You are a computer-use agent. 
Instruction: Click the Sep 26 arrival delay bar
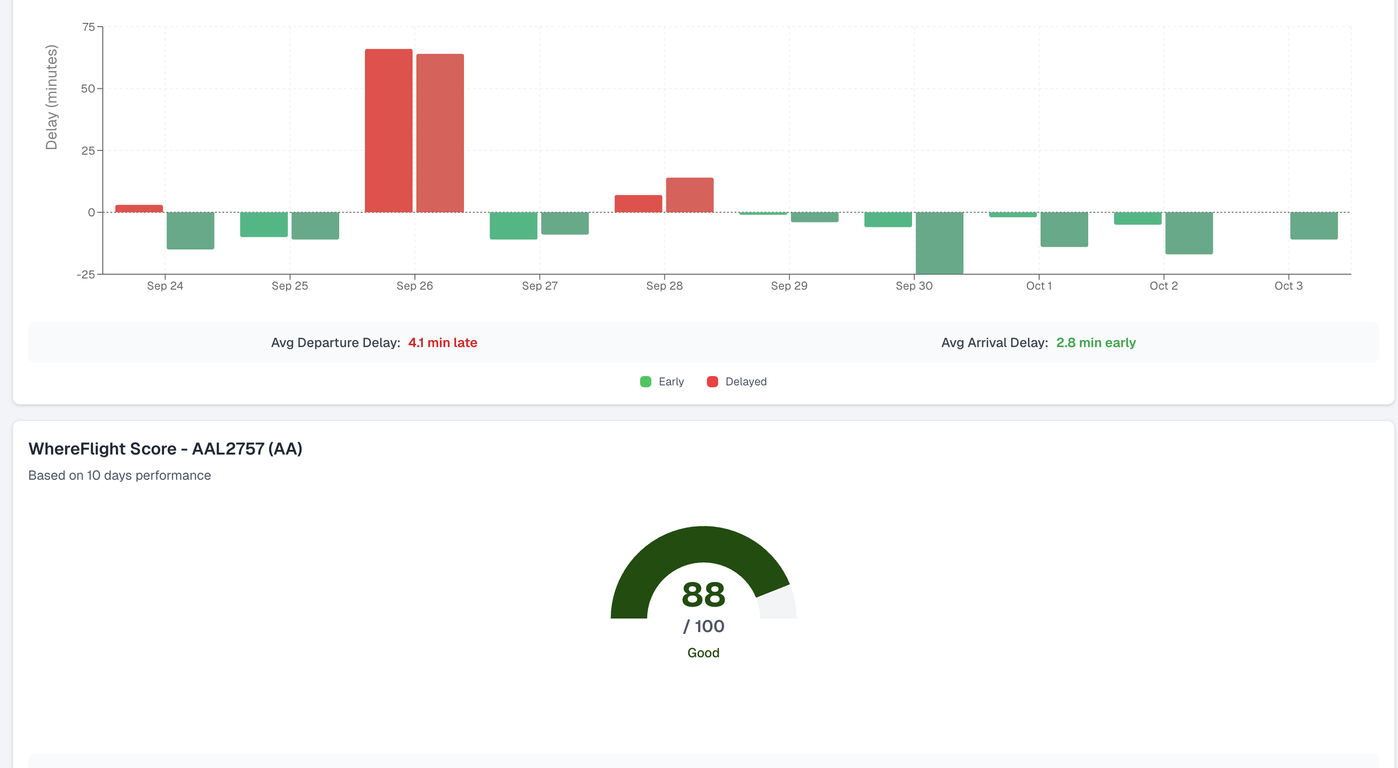click(440, 133)
